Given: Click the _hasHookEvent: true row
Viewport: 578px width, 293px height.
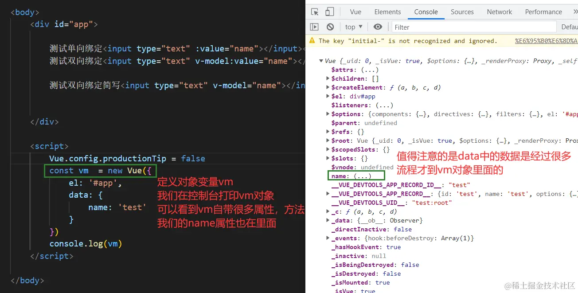Looking at the screenshot, I should [x=366, y=247].
